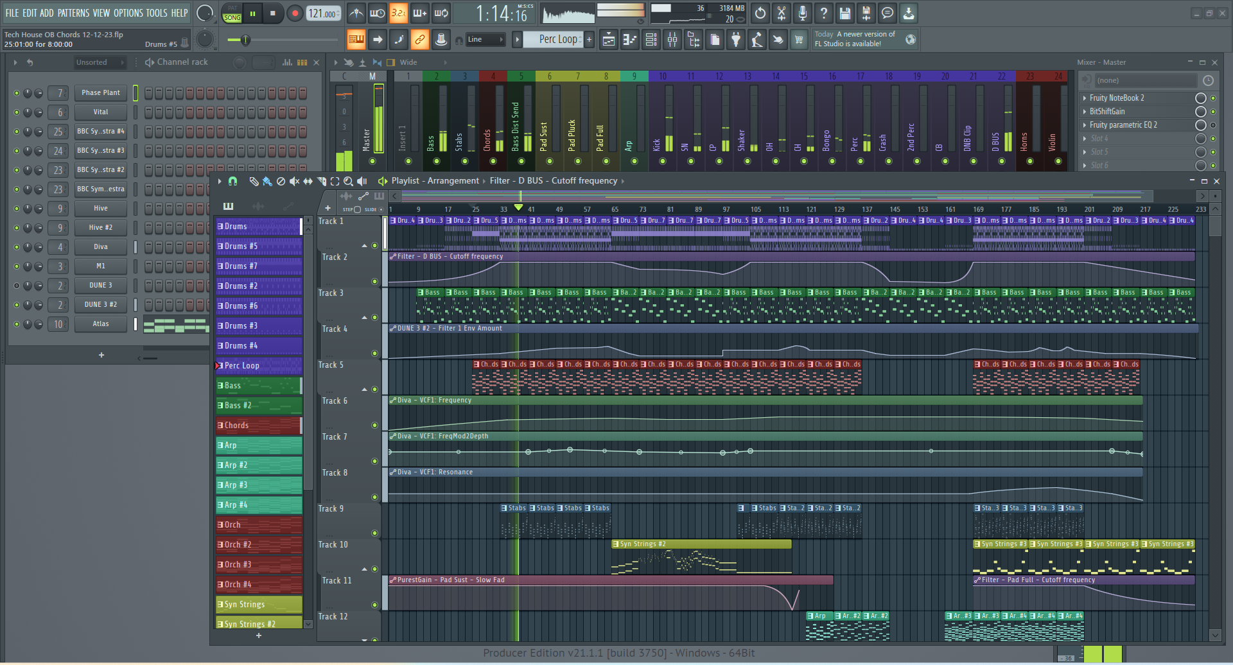This screenshot has width=1233, height=665.
Task: Toggle the typing keyboard to piano icon
Action: [x=356, y=40]
